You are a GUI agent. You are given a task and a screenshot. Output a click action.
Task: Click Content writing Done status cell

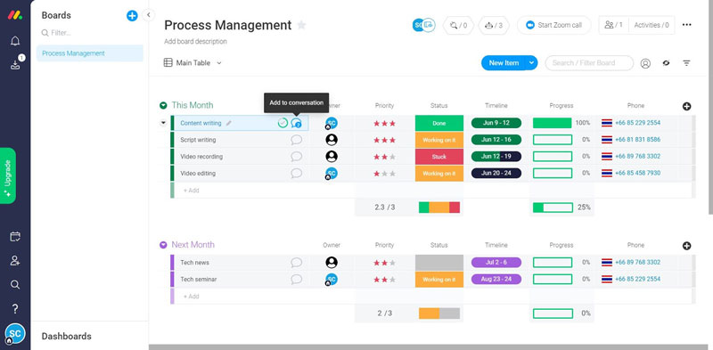coord(438,123)
